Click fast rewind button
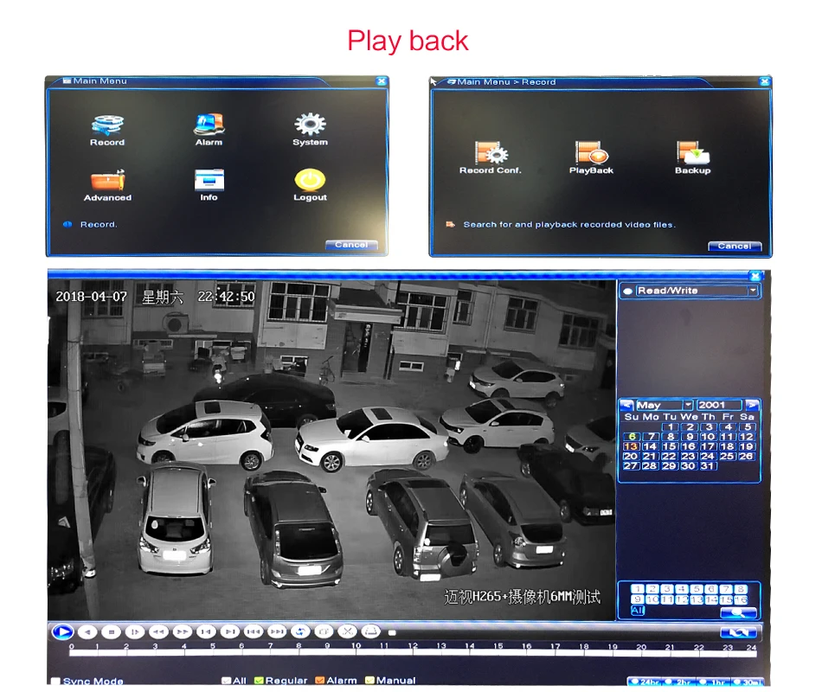This screenshot has width=822, height=692. tap(159, 632)
